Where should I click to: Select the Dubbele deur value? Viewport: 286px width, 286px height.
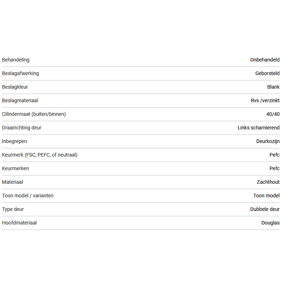tap(265, 209)
